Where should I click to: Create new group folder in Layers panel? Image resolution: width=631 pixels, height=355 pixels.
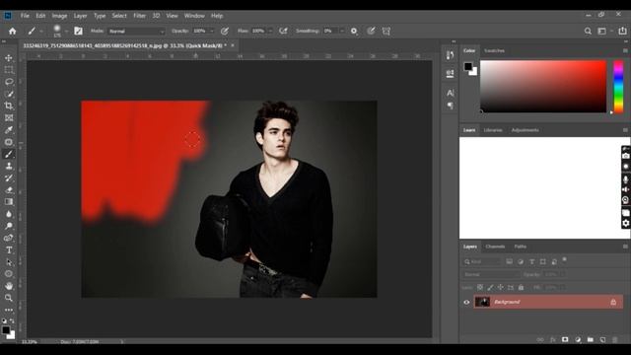coord(590,339)
